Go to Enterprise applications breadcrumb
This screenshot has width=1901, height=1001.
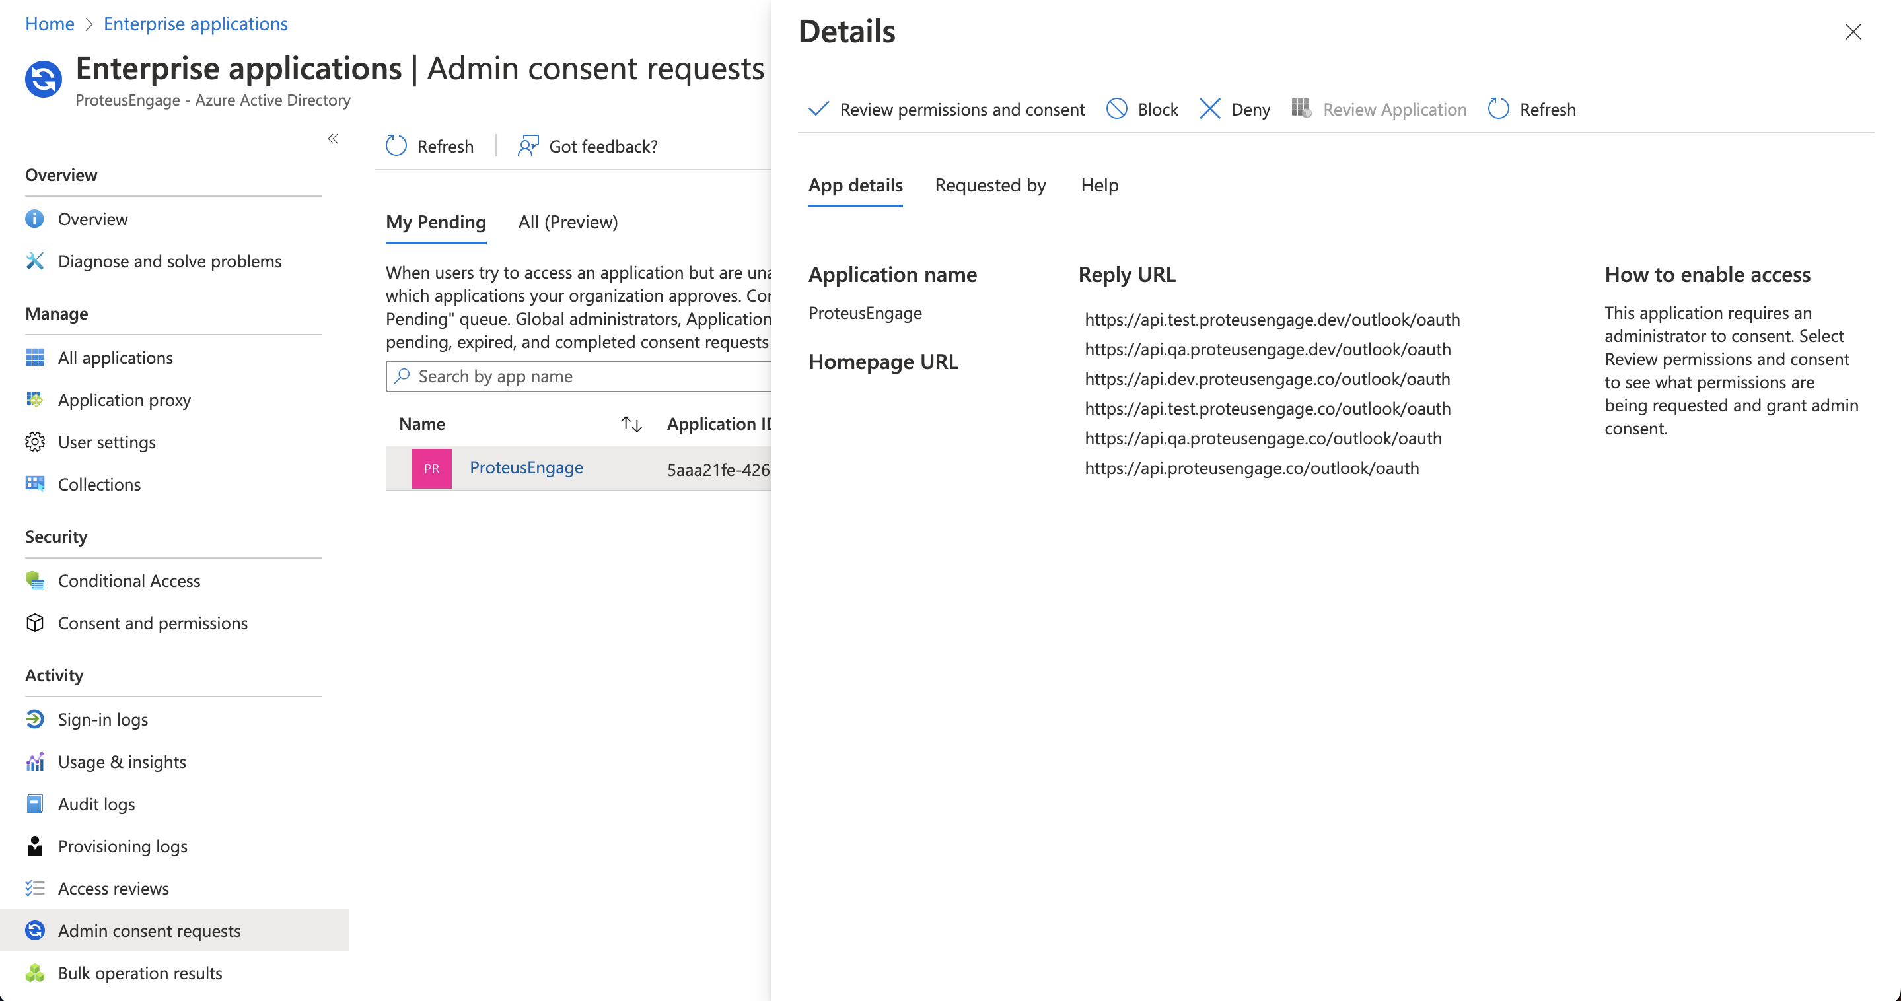196,24
